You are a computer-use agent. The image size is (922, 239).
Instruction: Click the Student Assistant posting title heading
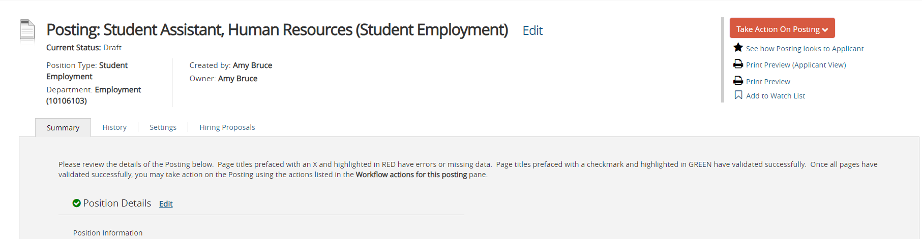pyautogui.click(x=277, y=30)
